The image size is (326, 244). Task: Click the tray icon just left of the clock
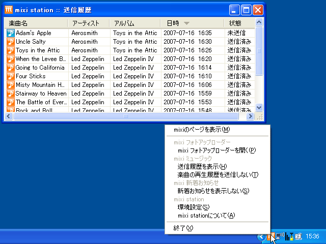298,236
